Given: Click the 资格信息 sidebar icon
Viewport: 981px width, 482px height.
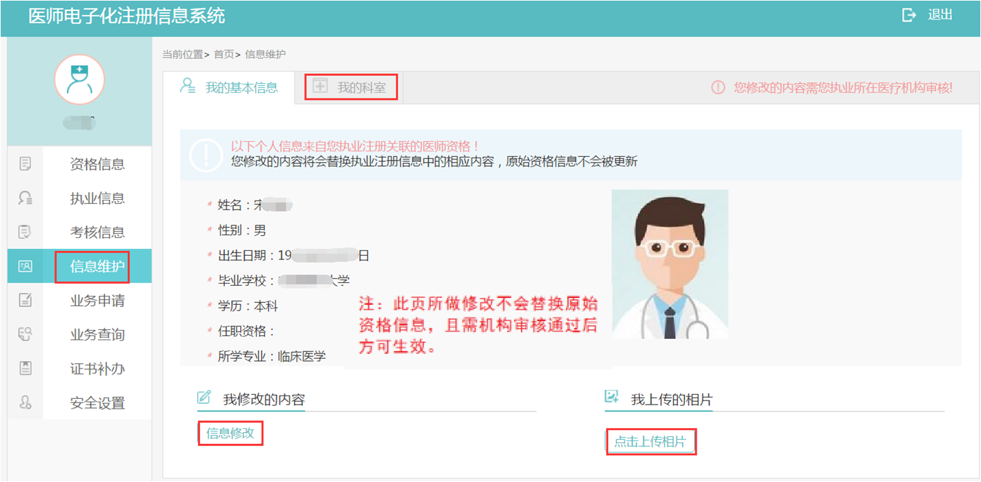Looking at the screenshot, I should point(26,164).
